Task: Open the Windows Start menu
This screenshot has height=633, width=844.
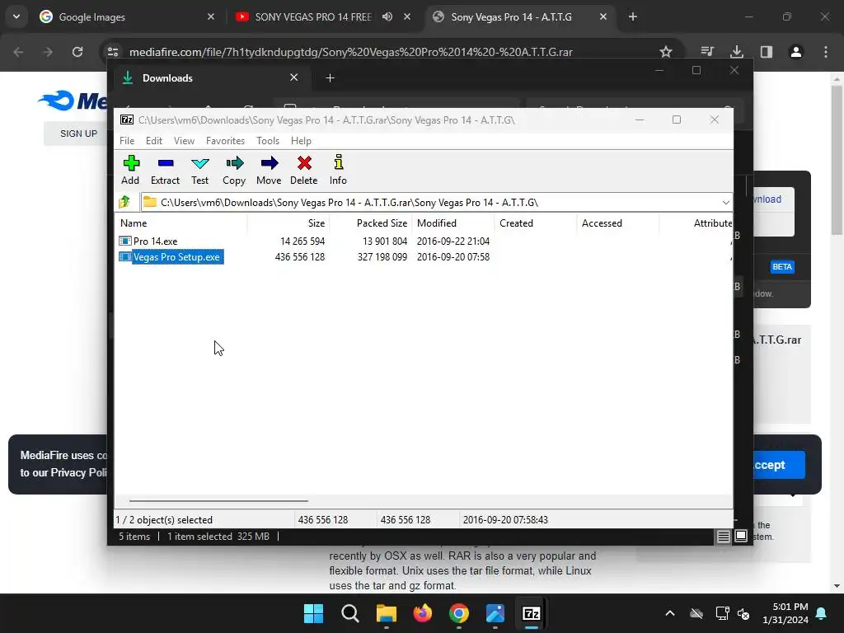Action: 313,613
